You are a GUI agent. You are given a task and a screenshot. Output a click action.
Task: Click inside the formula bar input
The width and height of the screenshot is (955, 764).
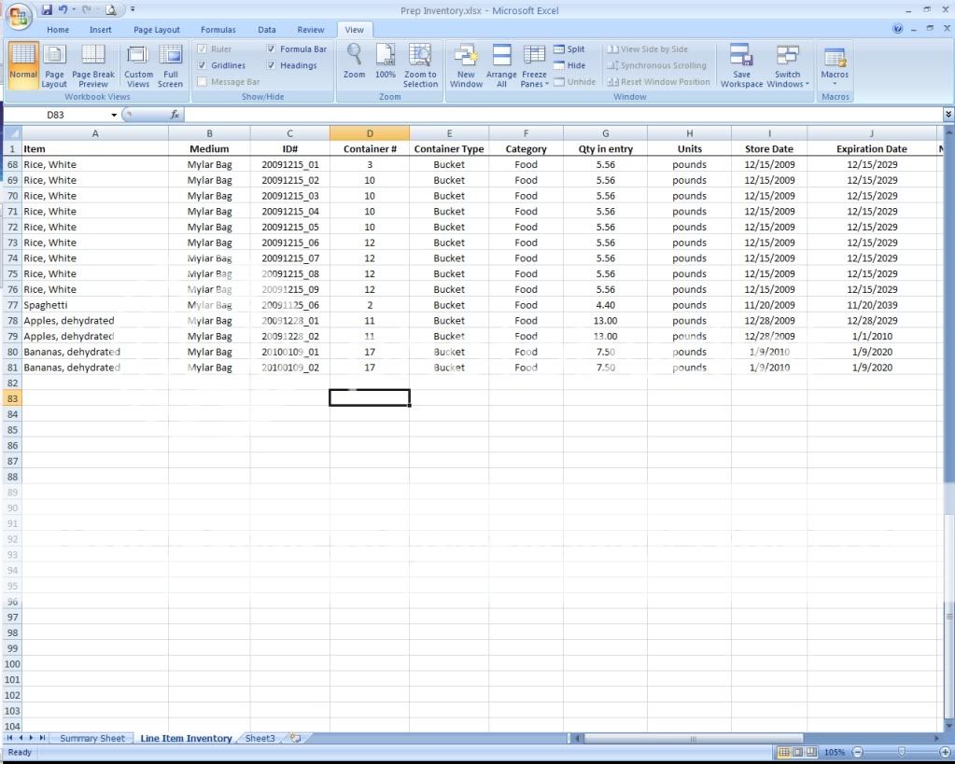click(x=563, y=115)
